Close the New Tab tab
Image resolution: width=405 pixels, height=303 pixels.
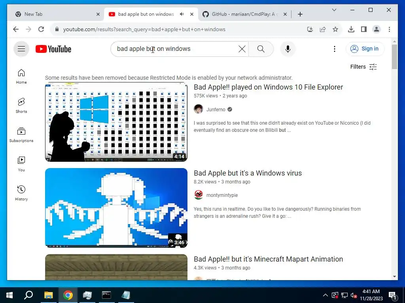98,14
